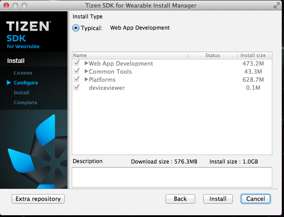Click the Description text box
284x217 pixels.
[172, 177]
